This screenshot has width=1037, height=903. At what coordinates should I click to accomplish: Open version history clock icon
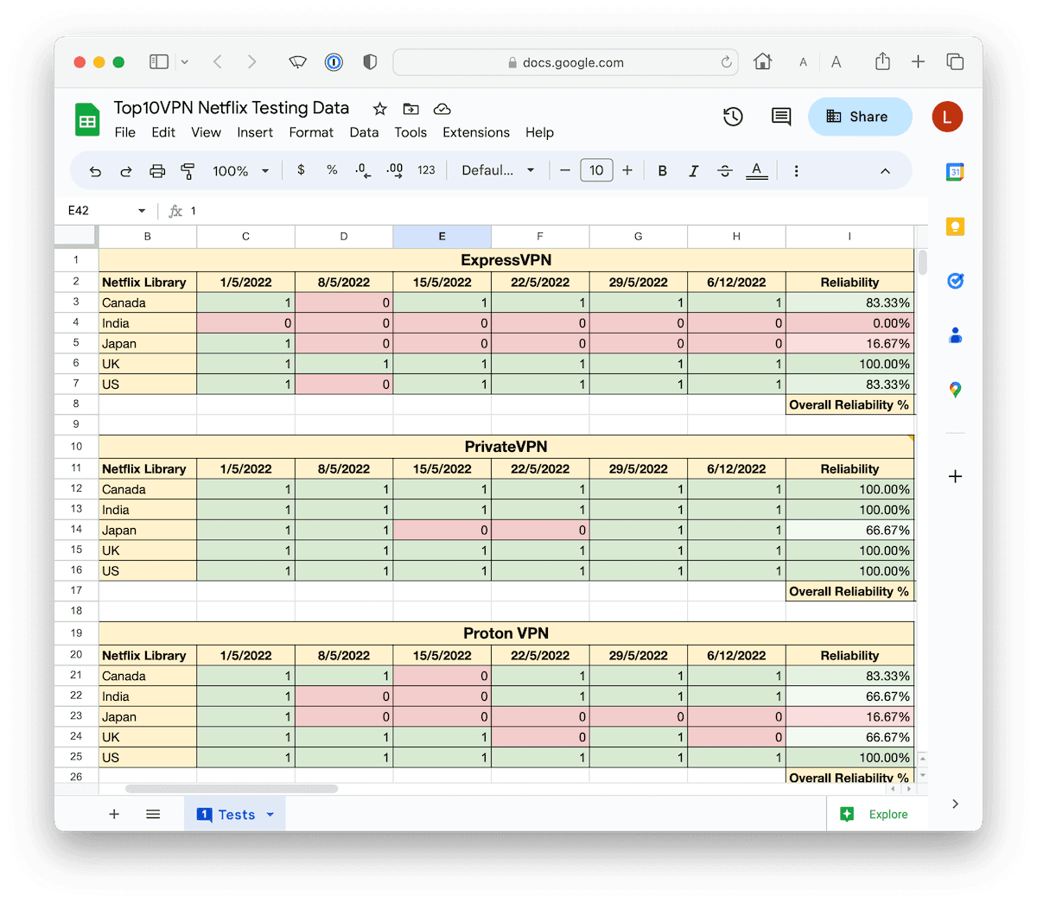coord(733,117)
